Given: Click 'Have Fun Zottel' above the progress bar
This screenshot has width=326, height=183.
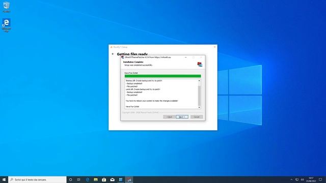Looking at the screenshot, I should pos(131,73).
